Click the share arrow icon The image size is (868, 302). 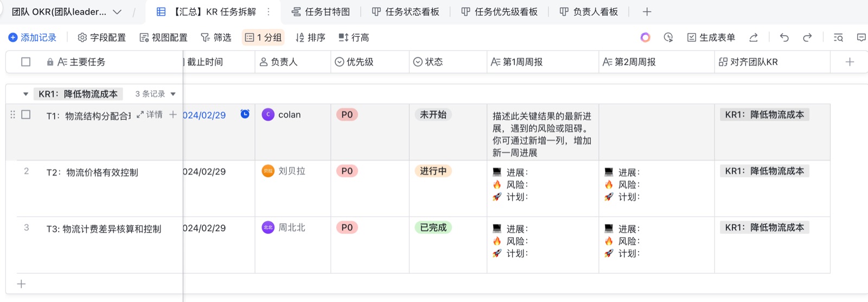coord(754,37)
